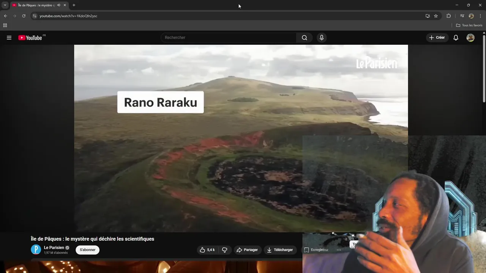Click the video player showing Rano Raraku
Viewport: 486px width, 273px height.
point(241,138)
